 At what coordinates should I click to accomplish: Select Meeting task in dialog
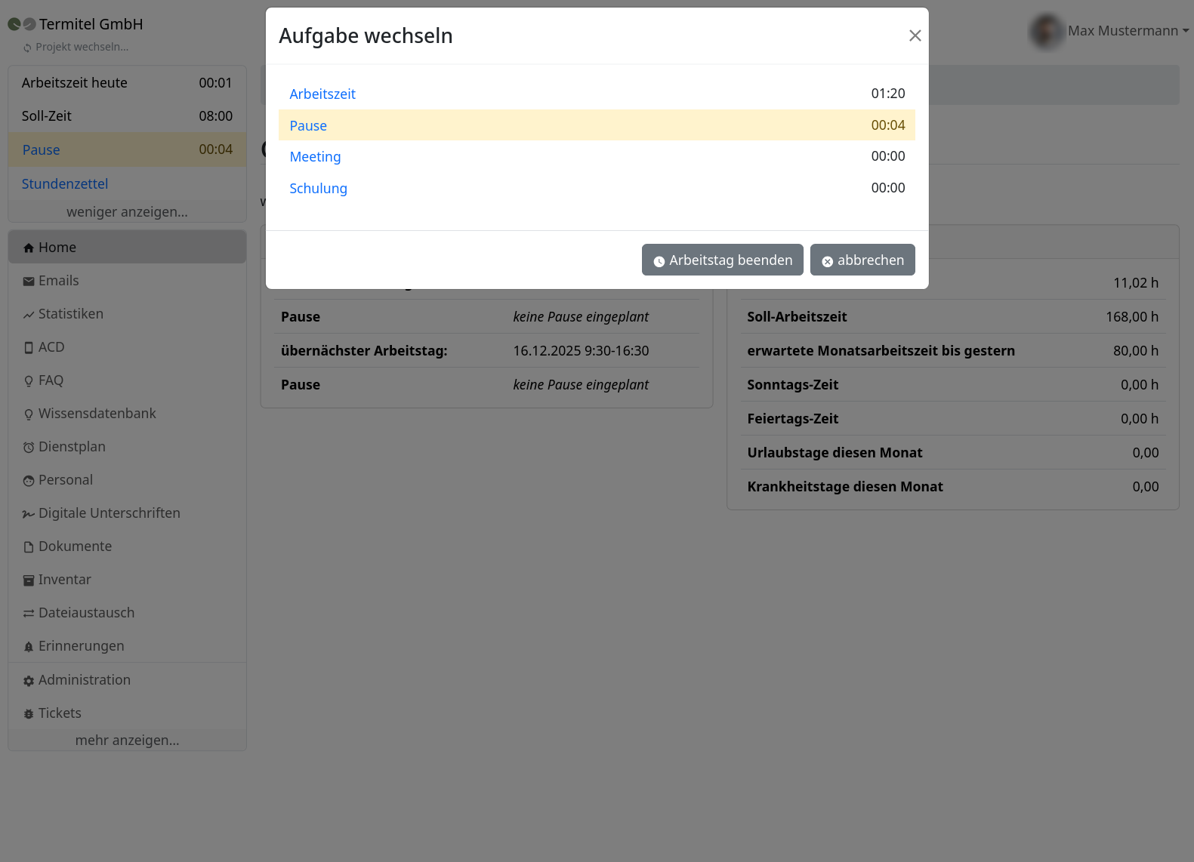pos(315,157)
